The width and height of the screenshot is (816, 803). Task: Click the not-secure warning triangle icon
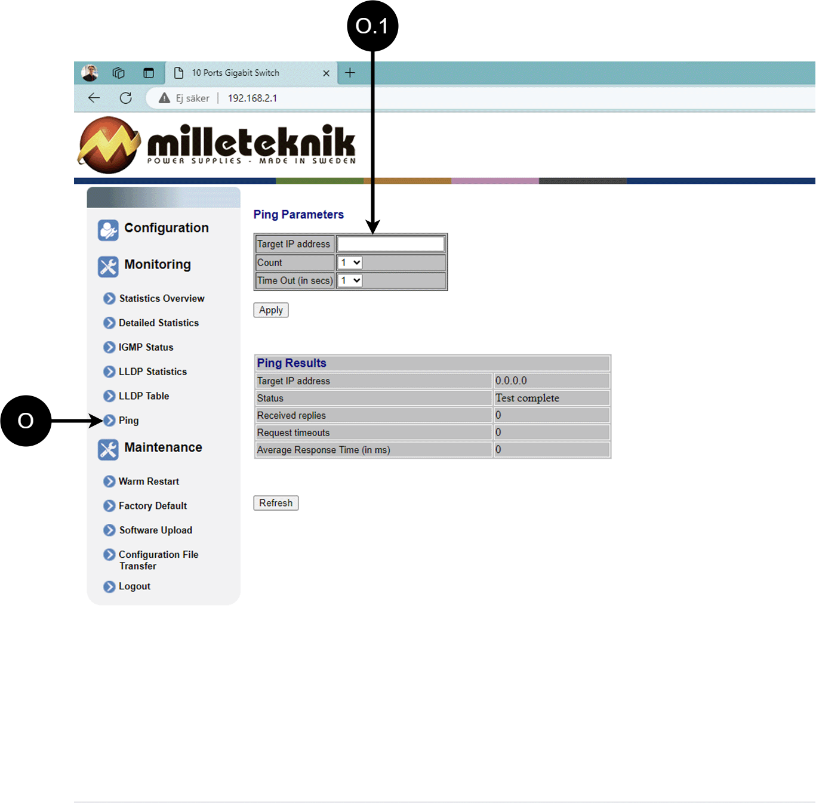165,98
